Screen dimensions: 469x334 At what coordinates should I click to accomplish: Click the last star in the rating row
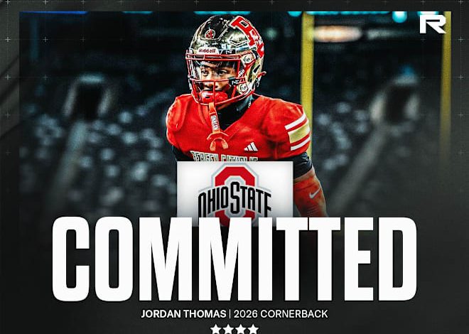tap(253, 329)
